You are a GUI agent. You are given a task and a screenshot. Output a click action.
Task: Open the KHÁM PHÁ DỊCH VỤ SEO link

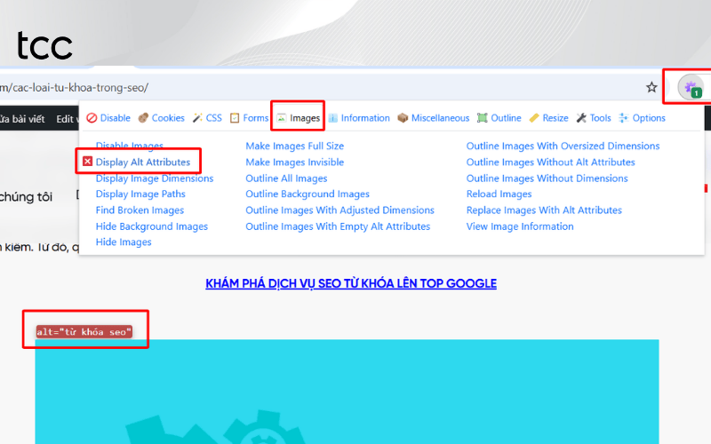pos(351,283)
